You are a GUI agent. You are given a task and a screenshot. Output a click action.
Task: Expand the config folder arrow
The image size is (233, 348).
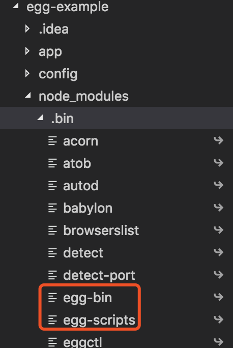pyautogui.click(x=27, y=73)
